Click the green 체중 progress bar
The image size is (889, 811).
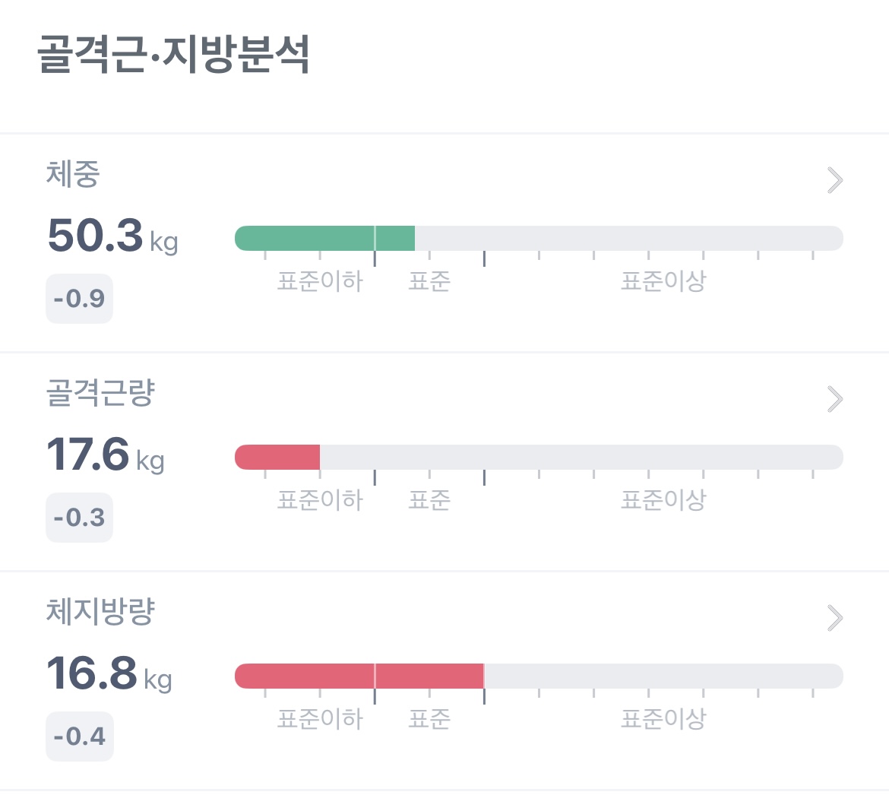[x=325, y=238]
